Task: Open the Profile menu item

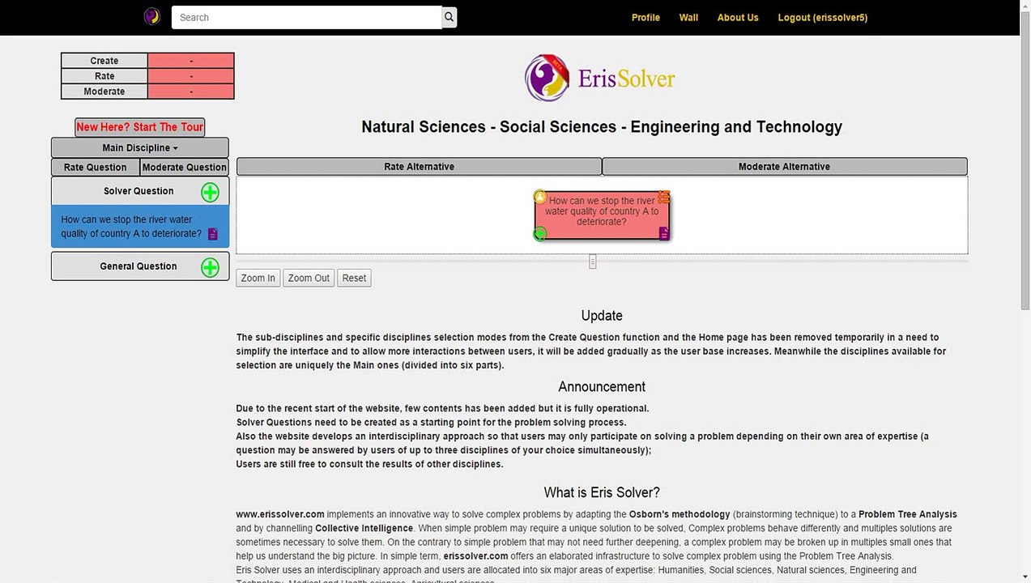Action: pos(645,18)
